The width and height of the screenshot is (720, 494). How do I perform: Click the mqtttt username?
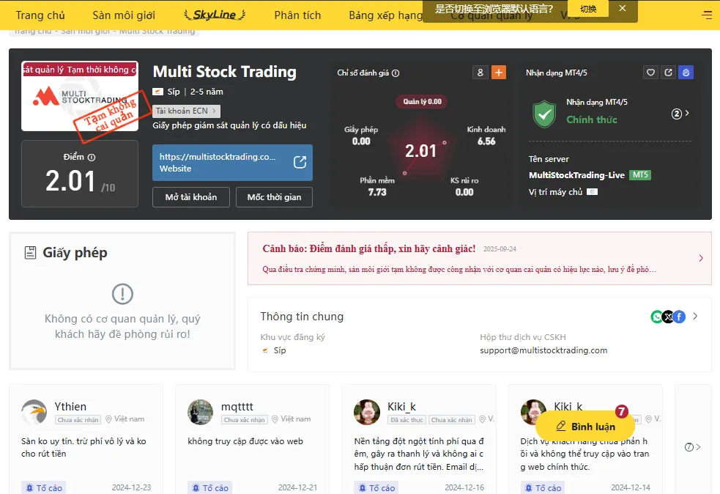[237, 407]
